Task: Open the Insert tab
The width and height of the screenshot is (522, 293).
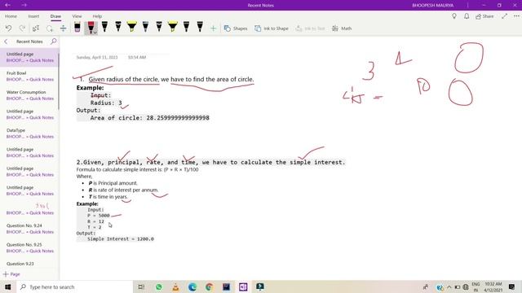Action: pos(33,16)
